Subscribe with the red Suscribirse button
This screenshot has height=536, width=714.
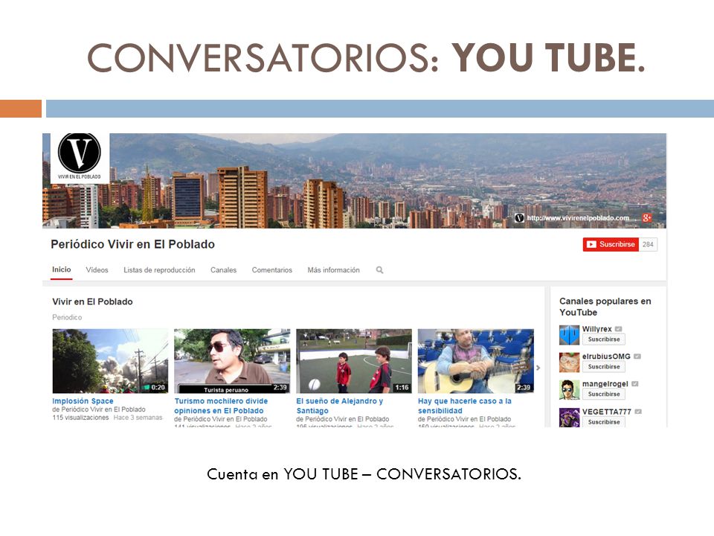pos(611,244)
